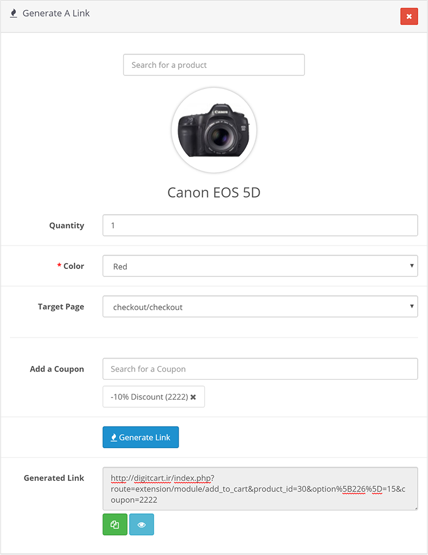Close the Generate A Link dialog
The image size is (428, 555).
tap(409, 17)
